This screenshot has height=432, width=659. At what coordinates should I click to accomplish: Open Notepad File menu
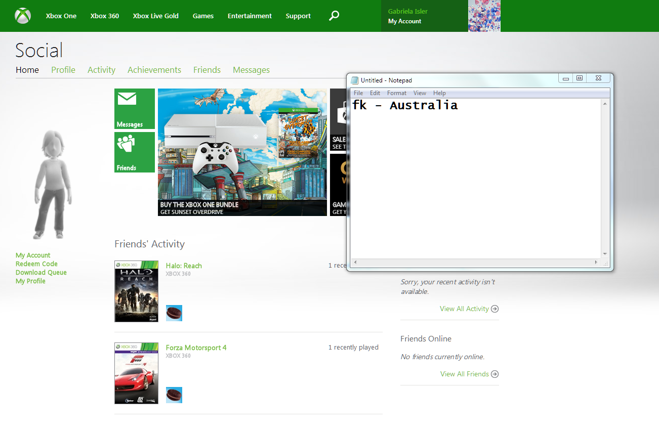point(358,93)
